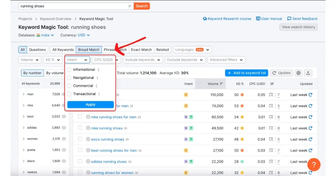This screenshot has height=176, width=336.
Task: Switch grouping to By number
Action: coord(32,73)
